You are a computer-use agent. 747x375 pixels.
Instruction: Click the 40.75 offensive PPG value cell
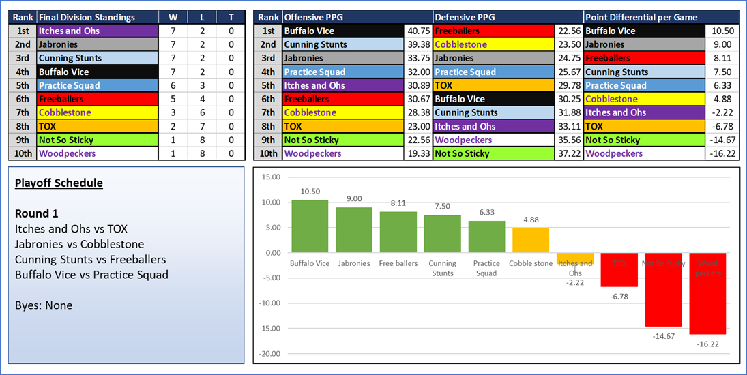418,31
